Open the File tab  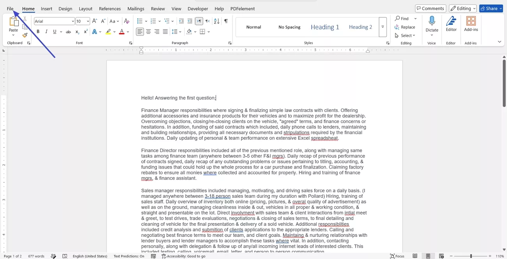pos(10,9)
